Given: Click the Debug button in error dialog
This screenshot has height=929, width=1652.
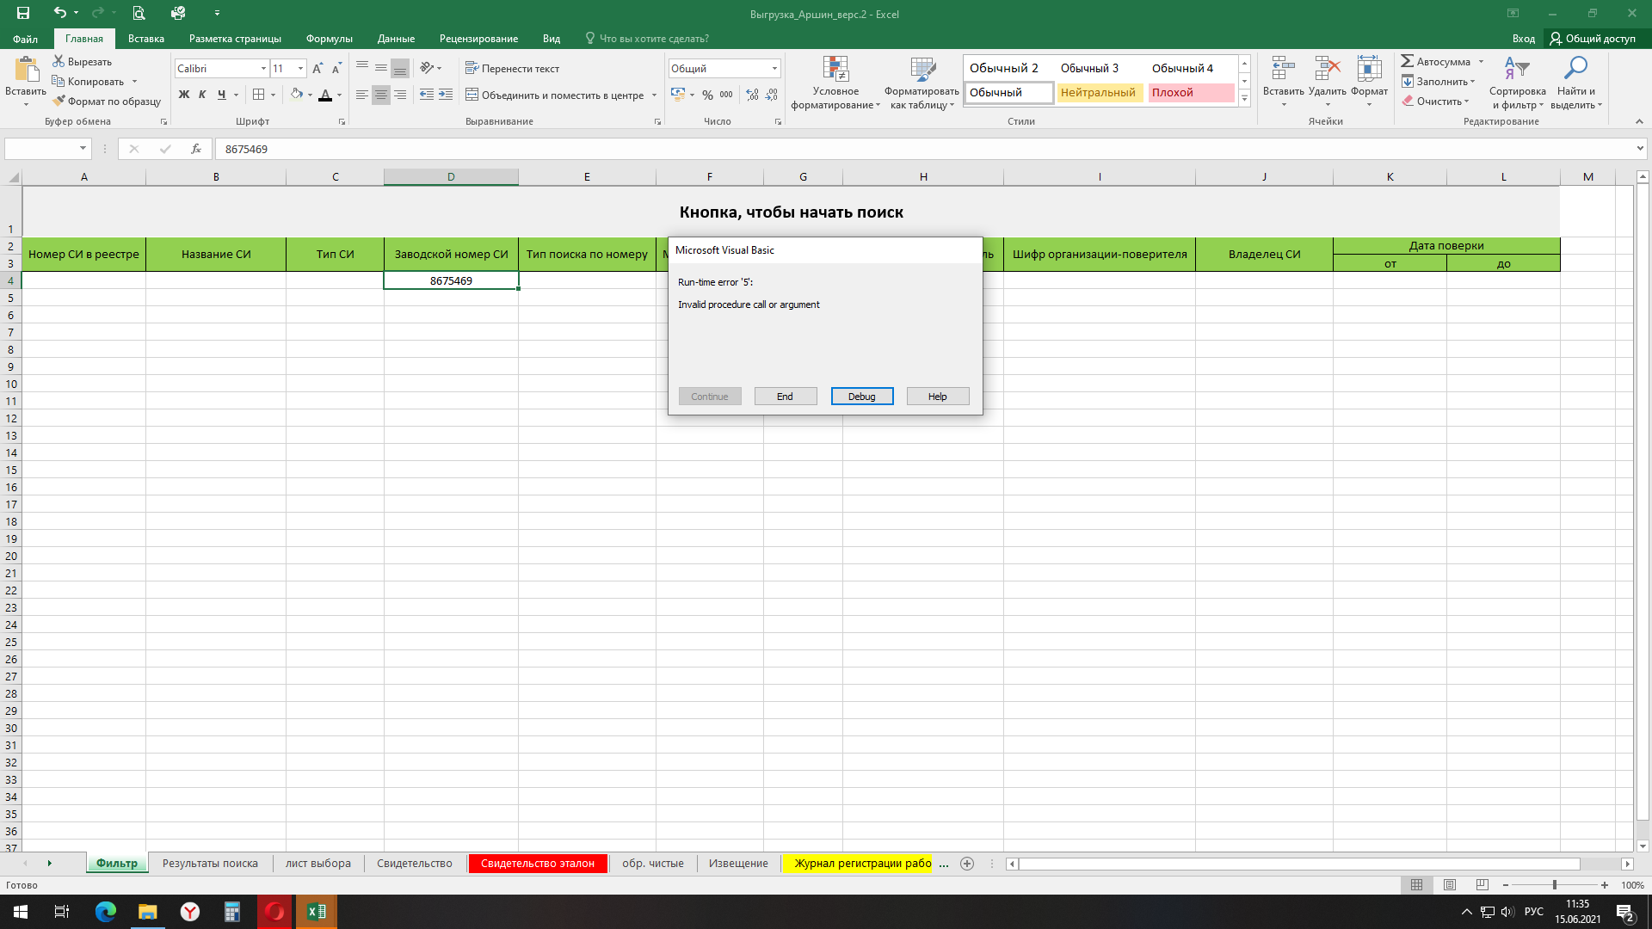Looking at the screenshot, I should coord(861,397).
